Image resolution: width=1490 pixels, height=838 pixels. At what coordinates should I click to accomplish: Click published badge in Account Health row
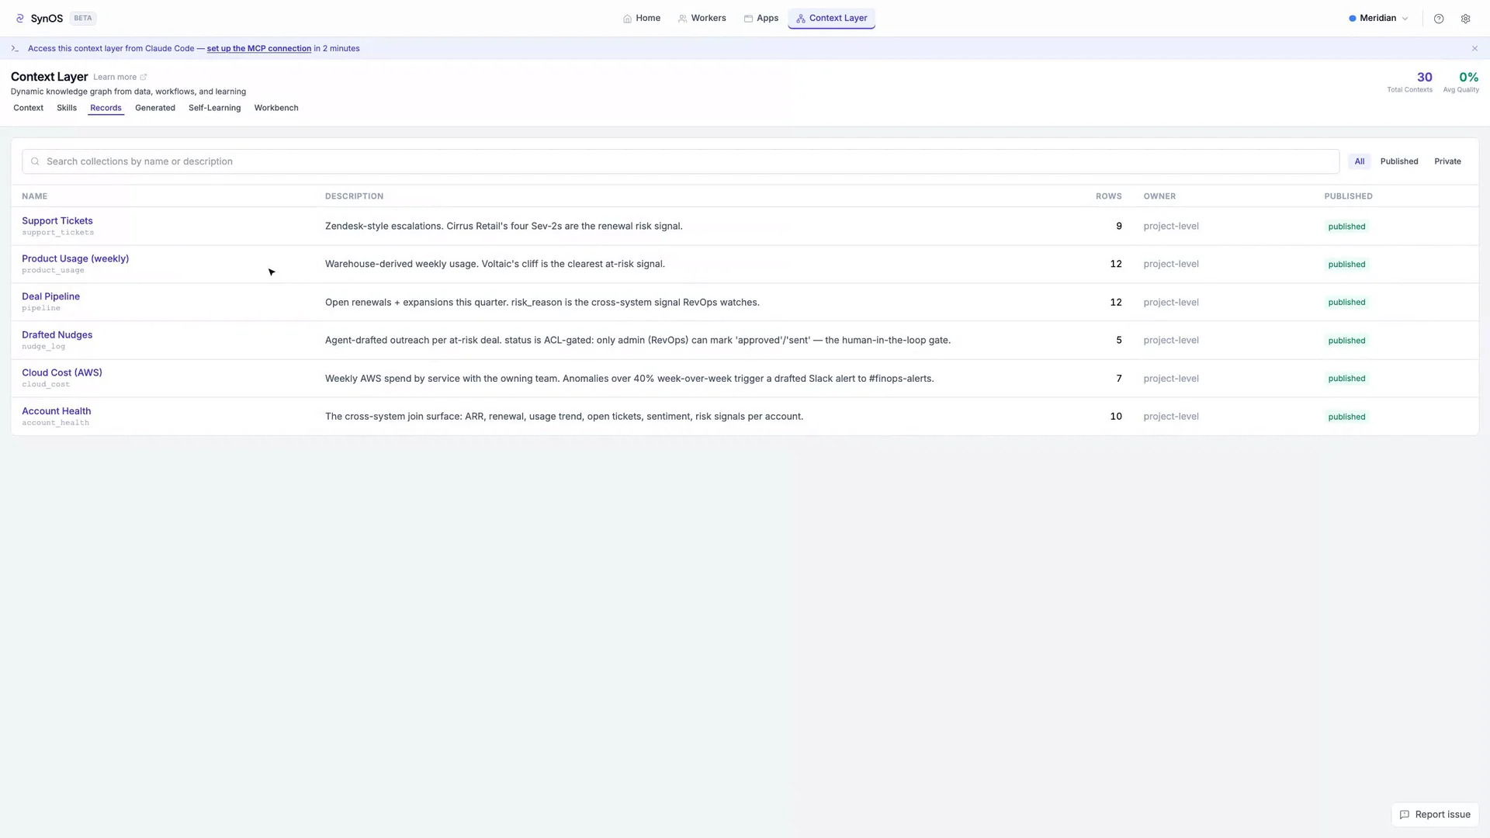(1346, 417)
